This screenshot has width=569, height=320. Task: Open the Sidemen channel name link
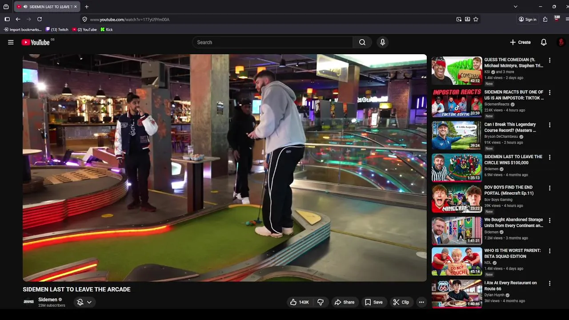click(x=48, y=300)
